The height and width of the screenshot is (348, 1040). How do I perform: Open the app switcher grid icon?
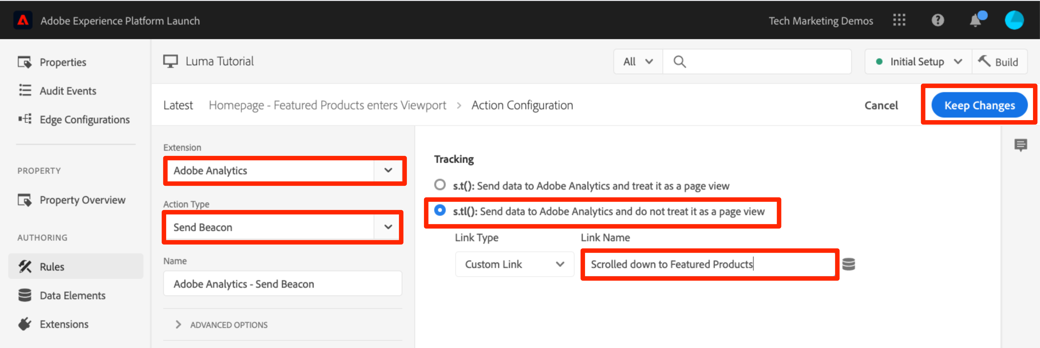tap(899, 20)
